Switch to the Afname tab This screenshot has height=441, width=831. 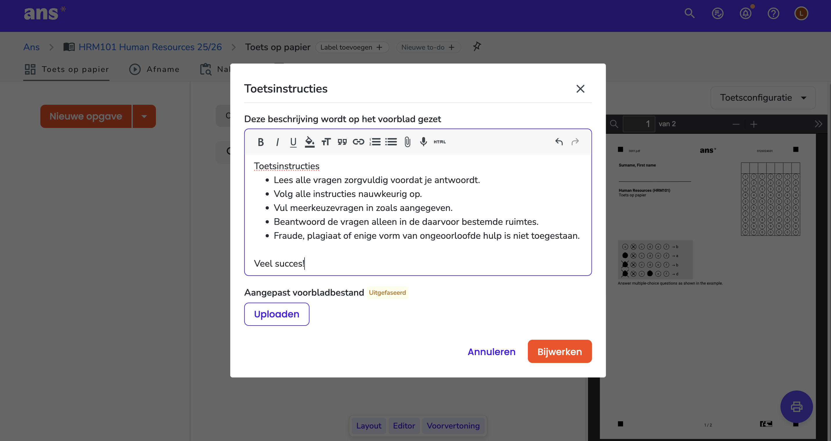pyautogui.click(x=154, y=69)
